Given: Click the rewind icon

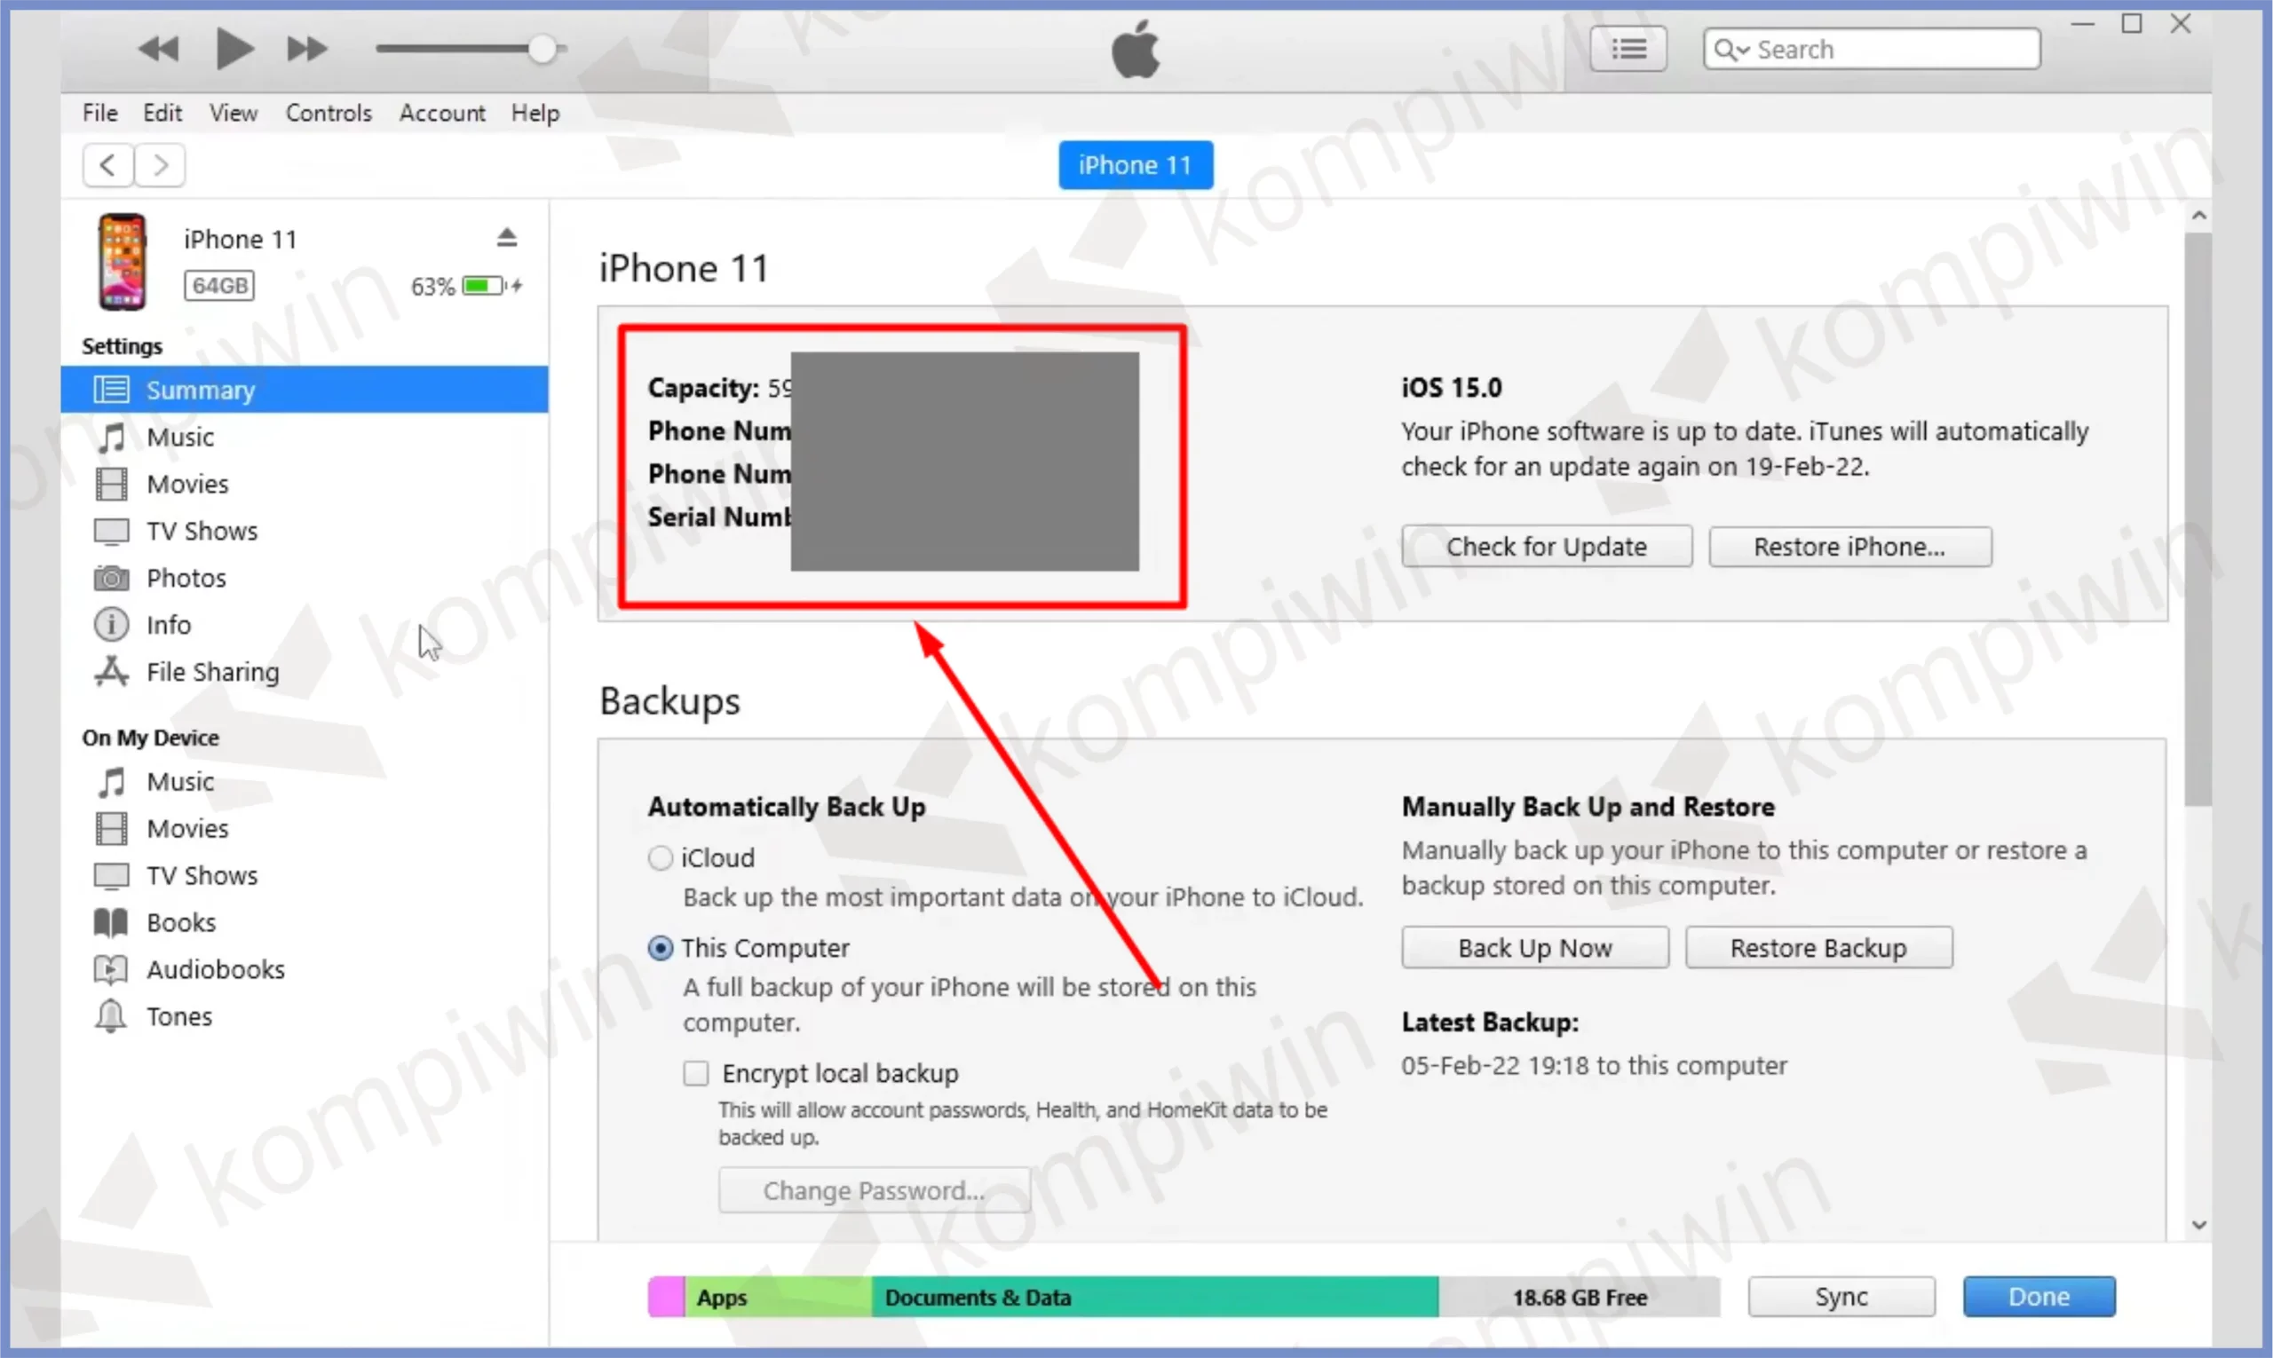Looking at the screenshot, I should point(158,49).
